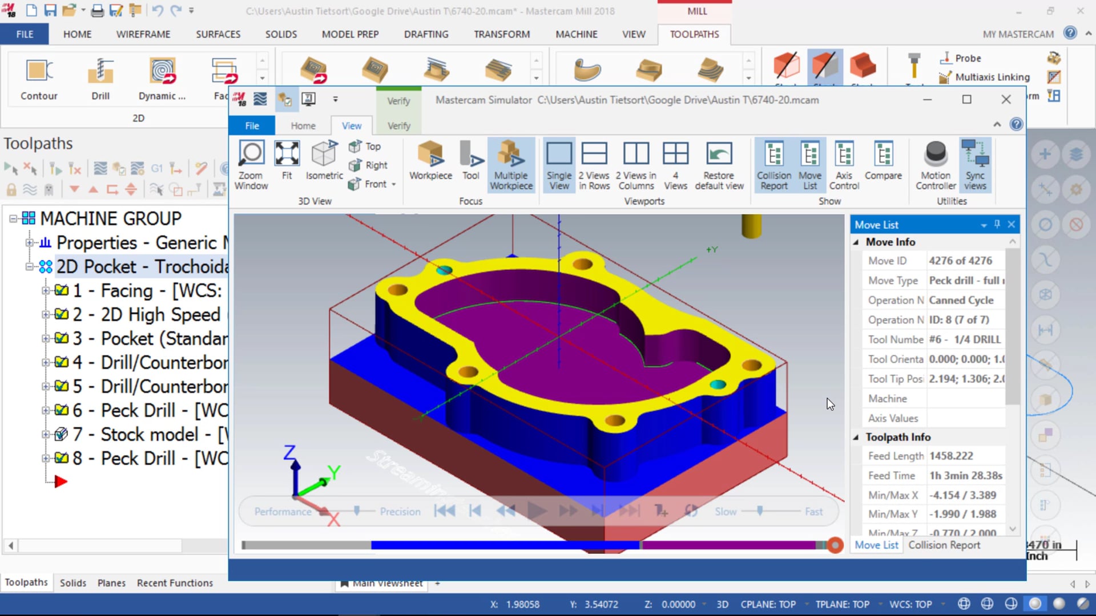The image size is (1096, 616).
Task: Select the Drill toolpath
Action: (x=100, y=79)
